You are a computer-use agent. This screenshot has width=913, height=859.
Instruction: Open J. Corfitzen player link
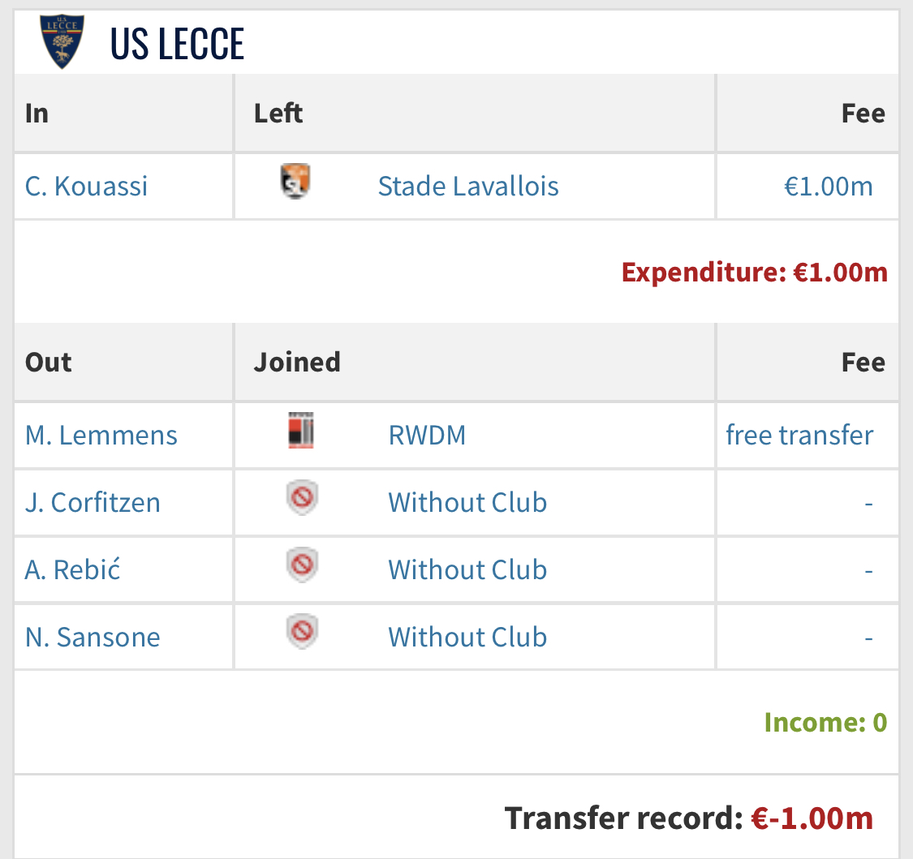93,503
